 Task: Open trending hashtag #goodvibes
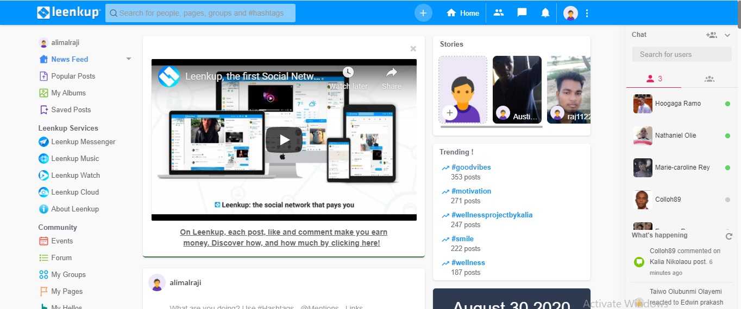tap(471, 167)
